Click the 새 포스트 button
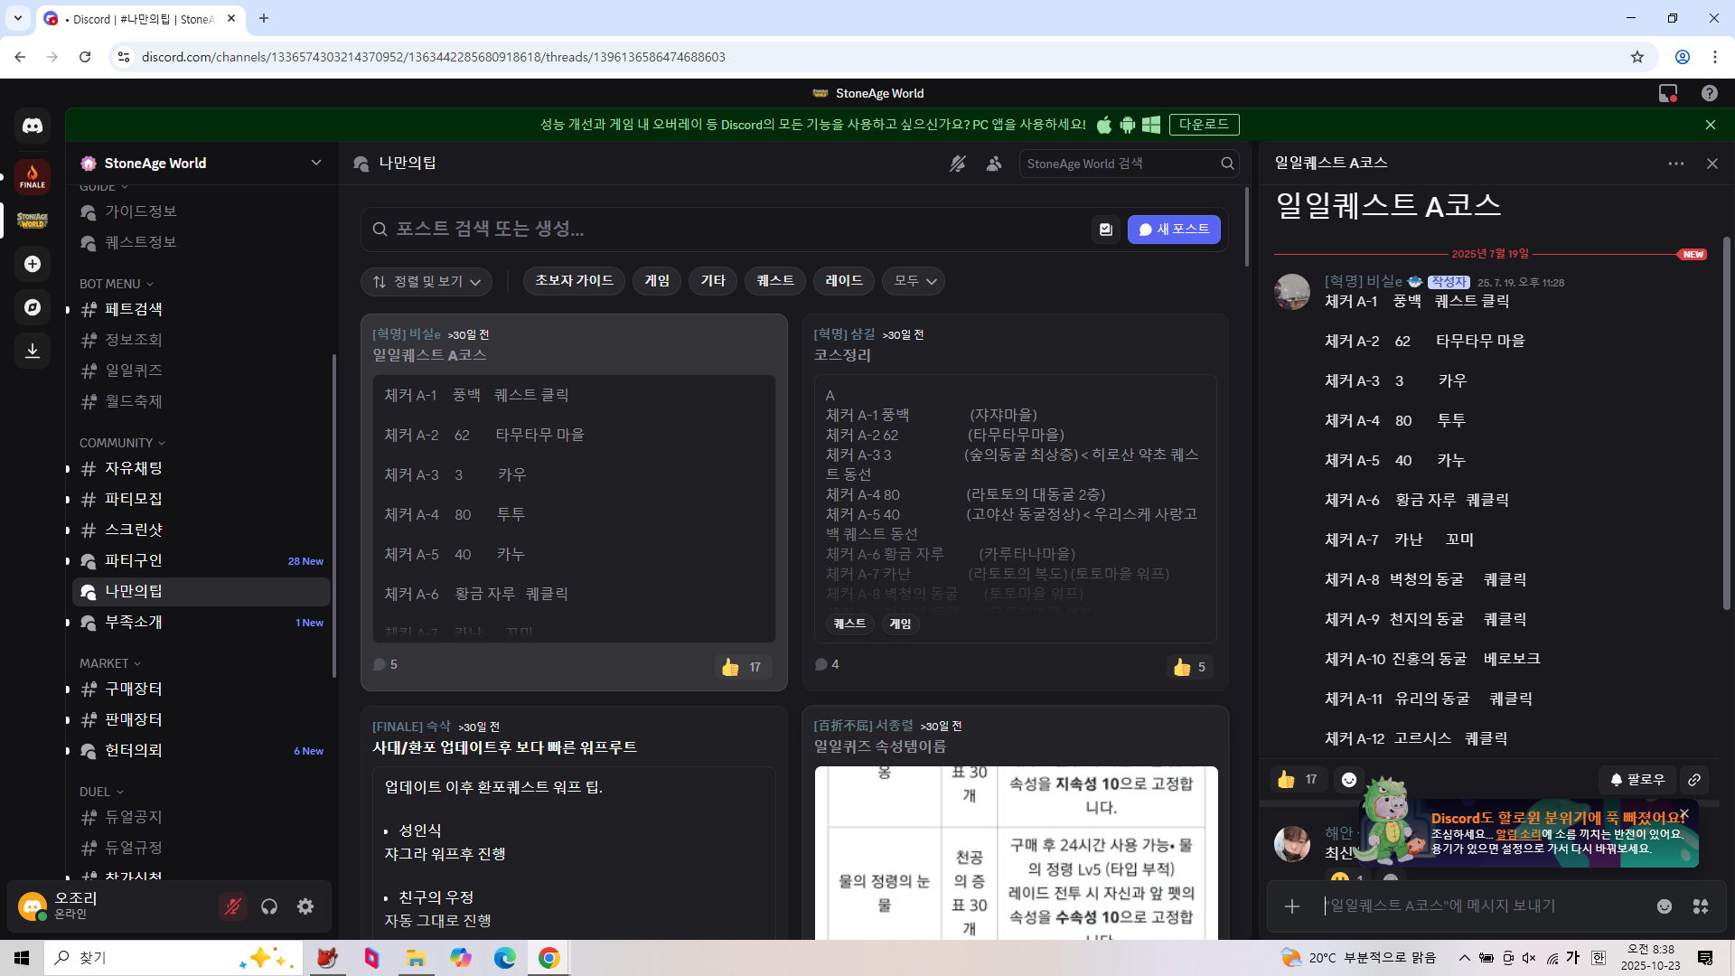Screen dimensions: 1735x976 (x=1173, y=230)
